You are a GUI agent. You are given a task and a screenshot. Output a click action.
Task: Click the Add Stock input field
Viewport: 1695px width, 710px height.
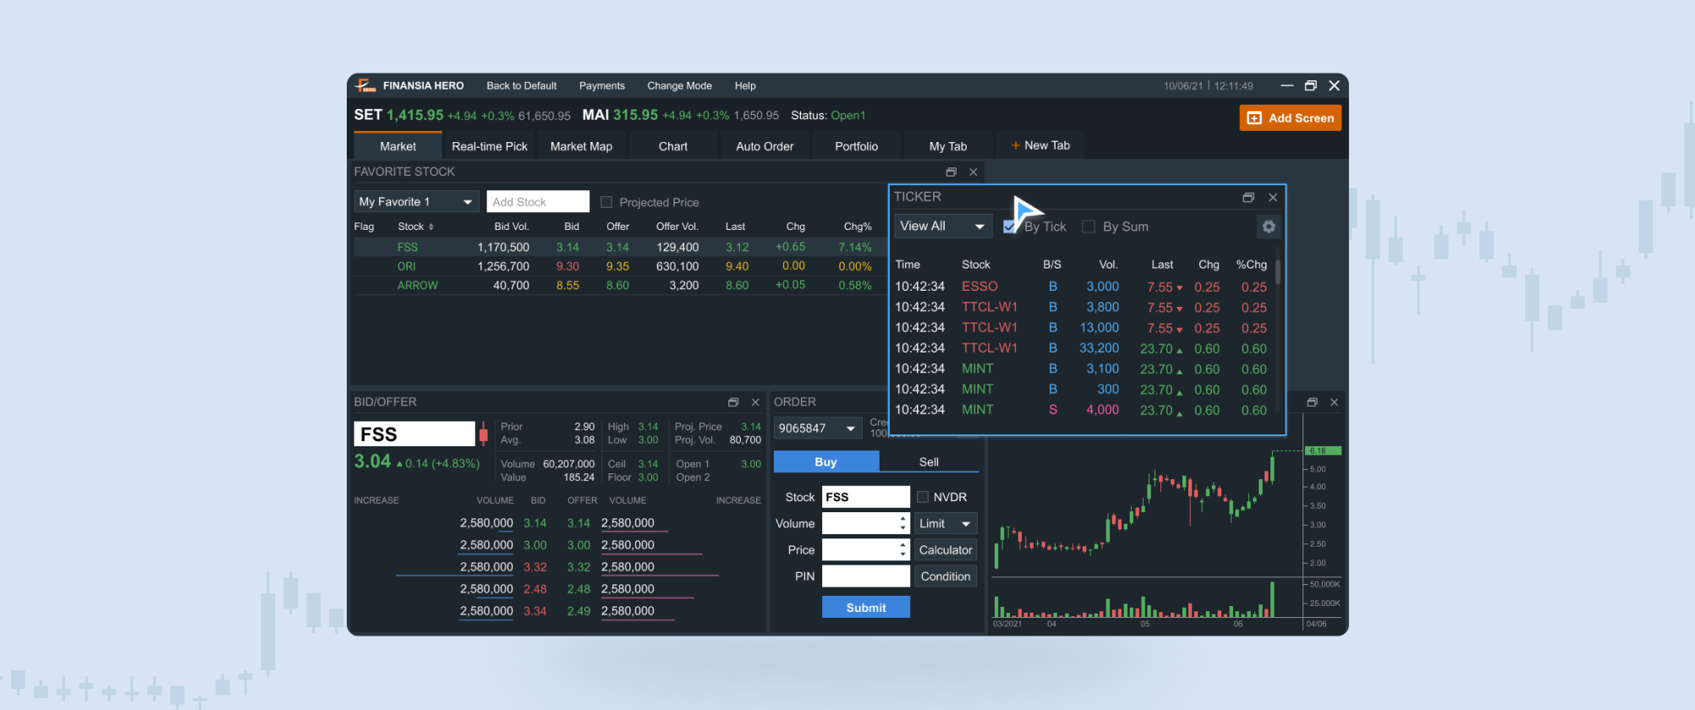(538, 201)
